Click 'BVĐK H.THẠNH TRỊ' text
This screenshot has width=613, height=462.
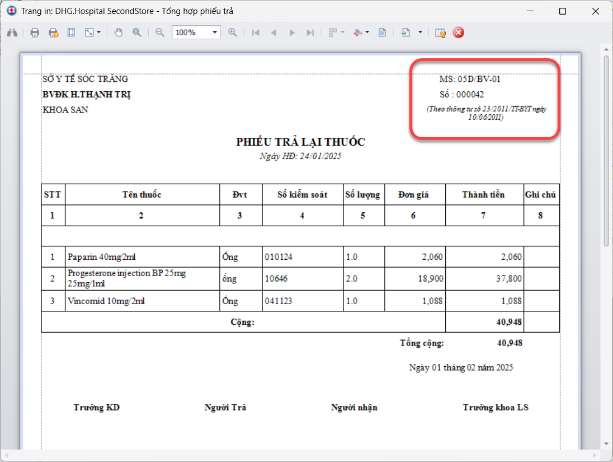coord(86,94)
